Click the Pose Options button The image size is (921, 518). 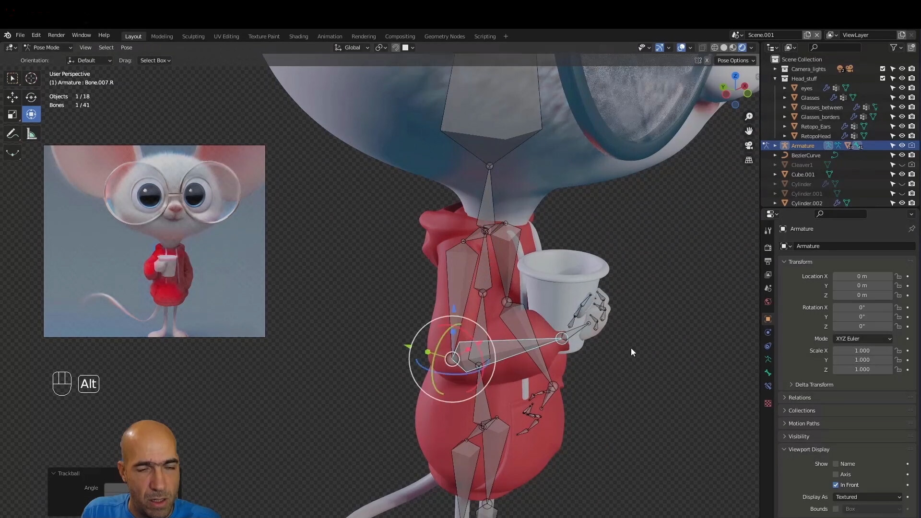coord(735,60)
